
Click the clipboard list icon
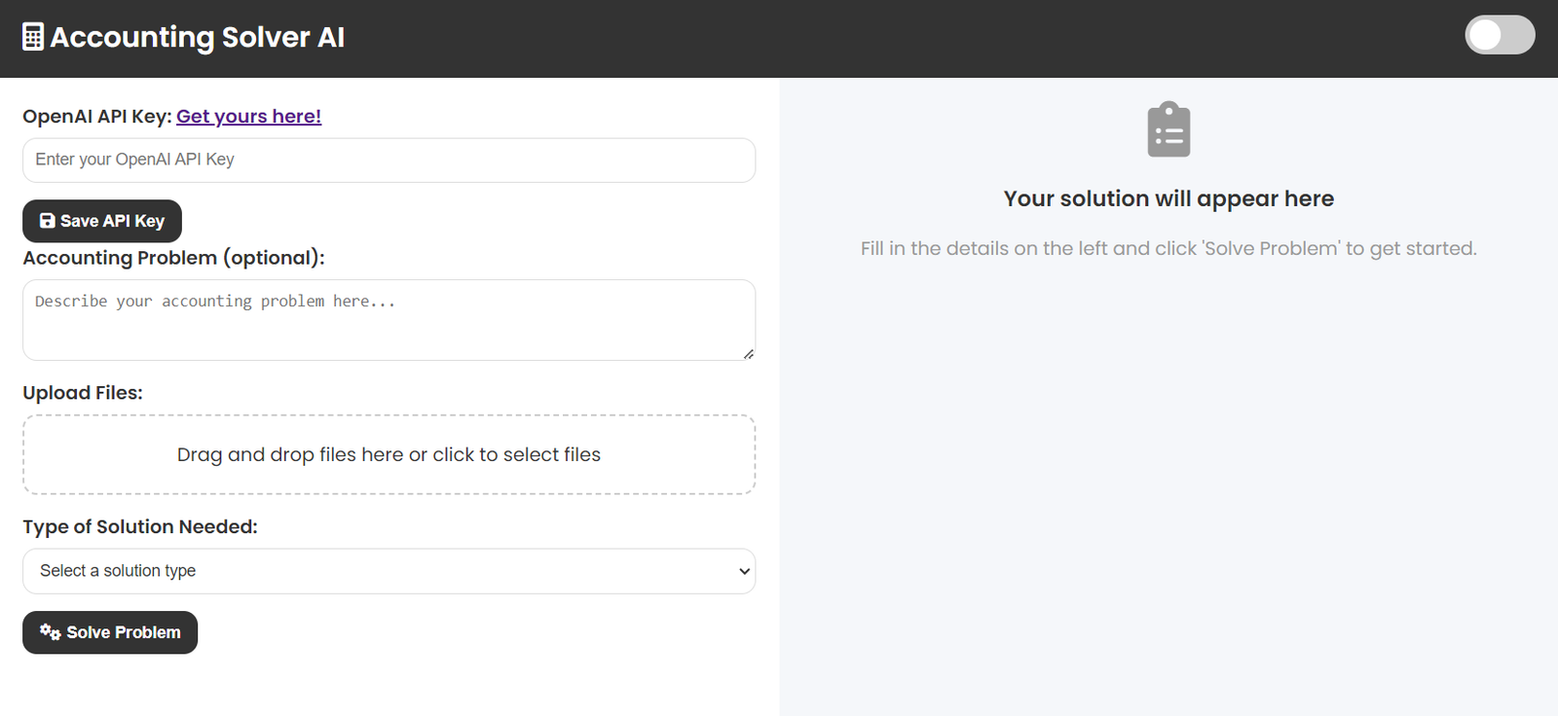[x=1168, y=129]
